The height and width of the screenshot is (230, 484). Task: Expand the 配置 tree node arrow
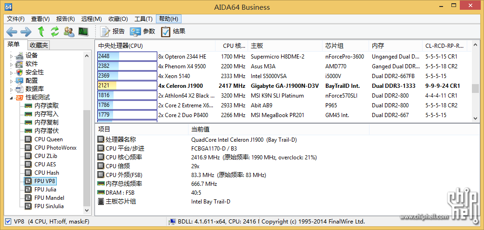(12, 81)
